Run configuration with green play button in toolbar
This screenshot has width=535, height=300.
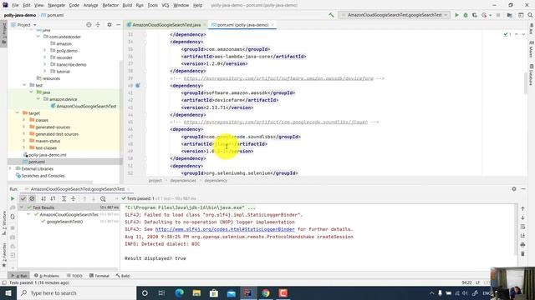click(456, 15)
